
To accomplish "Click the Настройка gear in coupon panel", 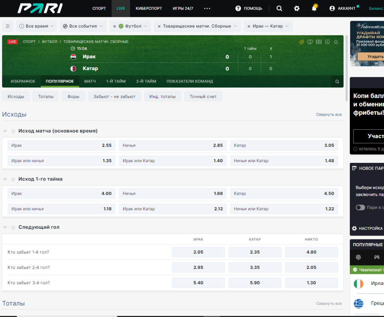I will click(x=354, y=228).
